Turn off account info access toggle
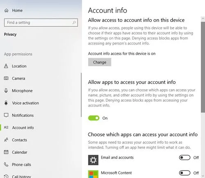The image size is (205, 178). (94, 118)
